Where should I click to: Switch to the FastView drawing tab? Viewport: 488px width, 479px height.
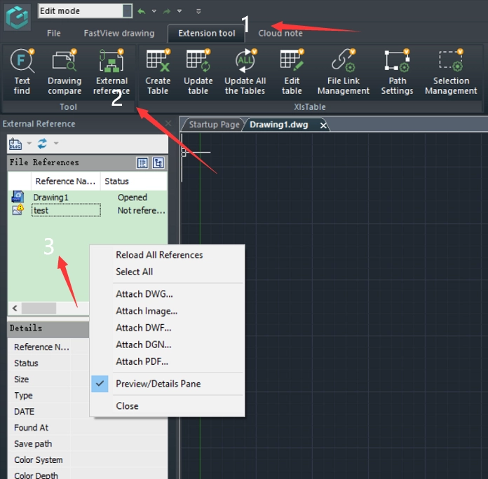pyautogui.click(x=119, y=33)
